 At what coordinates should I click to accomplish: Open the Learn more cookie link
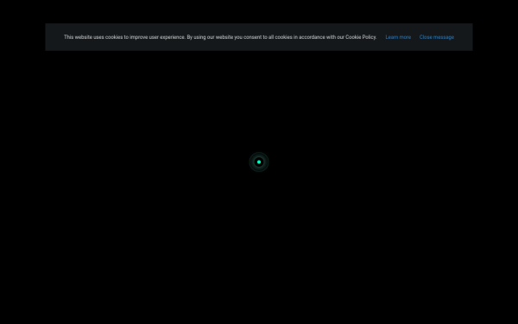[x=398, y=37]
